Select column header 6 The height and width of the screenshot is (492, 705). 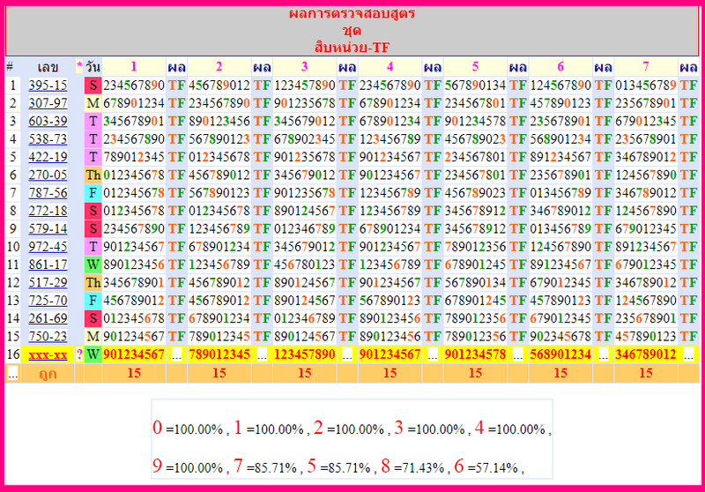pos(560,66)
